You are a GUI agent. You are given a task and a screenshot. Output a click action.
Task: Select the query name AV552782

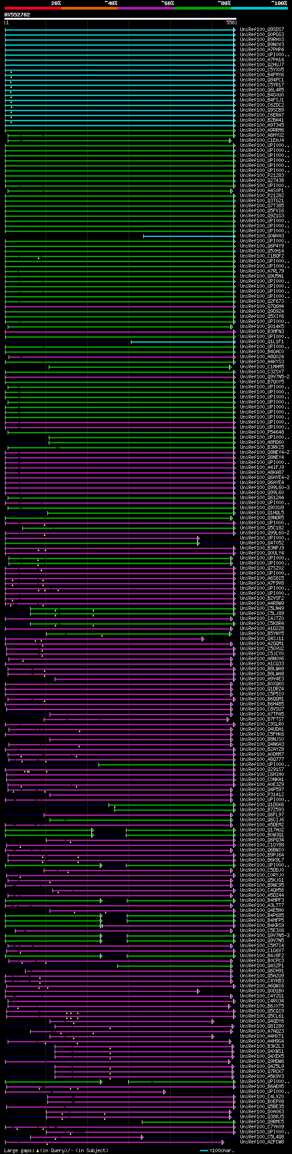tap(17, 15)
